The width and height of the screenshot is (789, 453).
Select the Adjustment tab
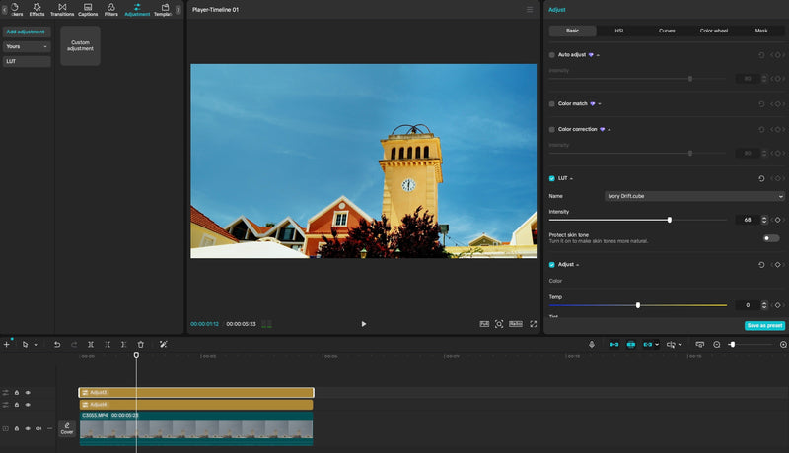pyautogui.click(x=137, y=9)
